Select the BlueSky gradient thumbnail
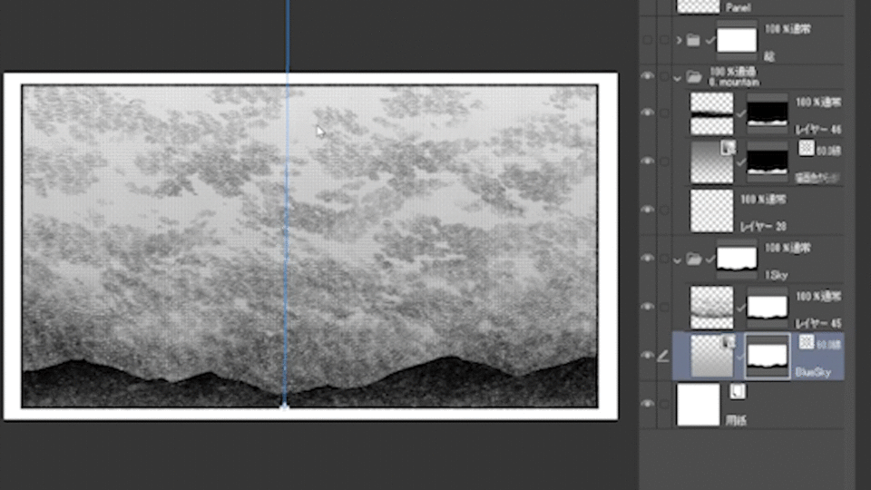The image size is (871, 490). (x=711, y=356)
